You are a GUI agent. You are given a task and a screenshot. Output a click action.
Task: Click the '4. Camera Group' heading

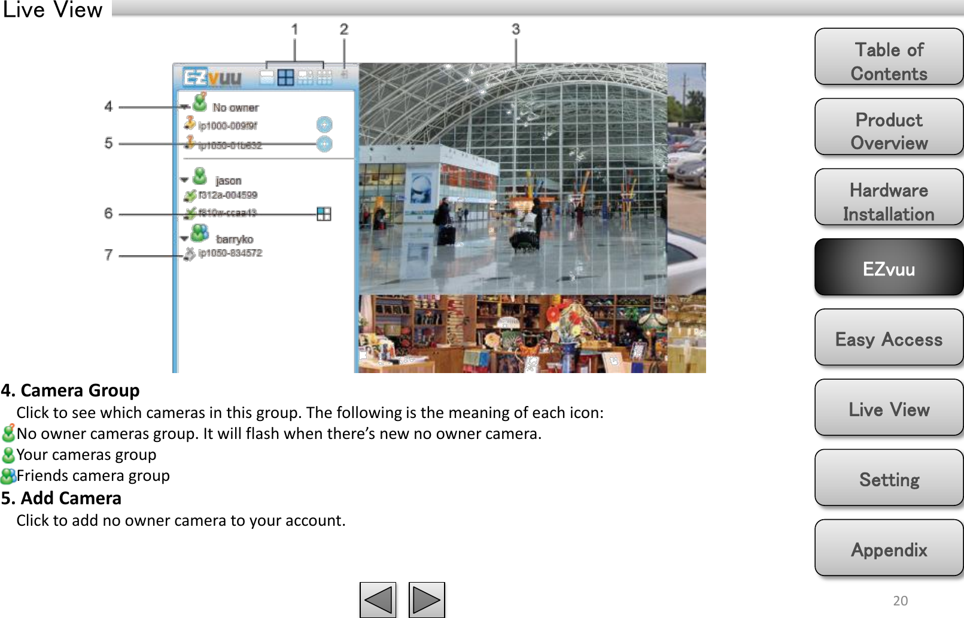70,390
